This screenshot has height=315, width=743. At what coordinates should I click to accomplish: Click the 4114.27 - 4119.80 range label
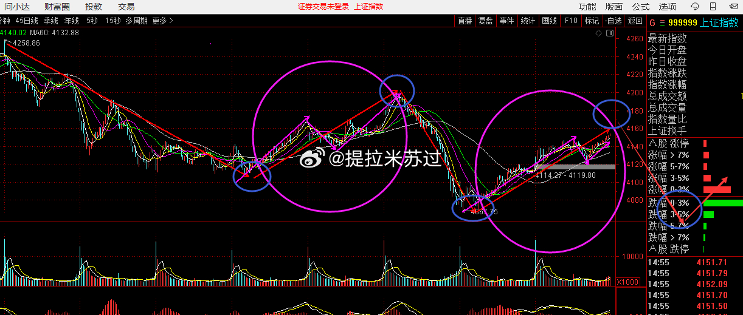565,175
